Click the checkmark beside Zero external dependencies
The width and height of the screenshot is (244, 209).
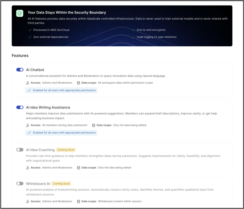(30, 37)
